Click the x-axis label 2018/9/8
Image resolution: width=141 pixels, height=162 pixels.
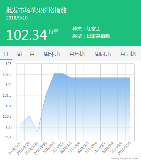[x=108, y=148]
